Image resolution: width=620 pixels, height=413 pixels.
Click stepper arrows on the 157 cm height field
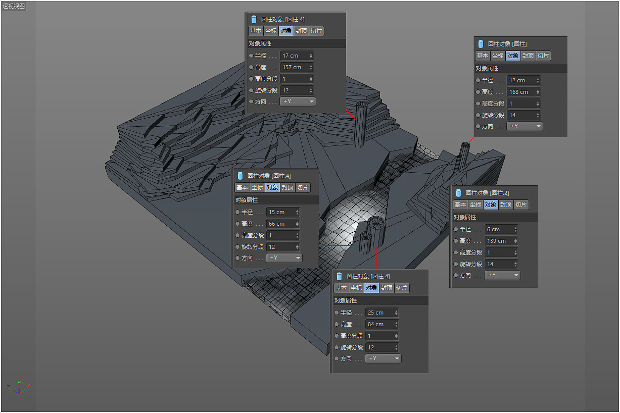311,67
